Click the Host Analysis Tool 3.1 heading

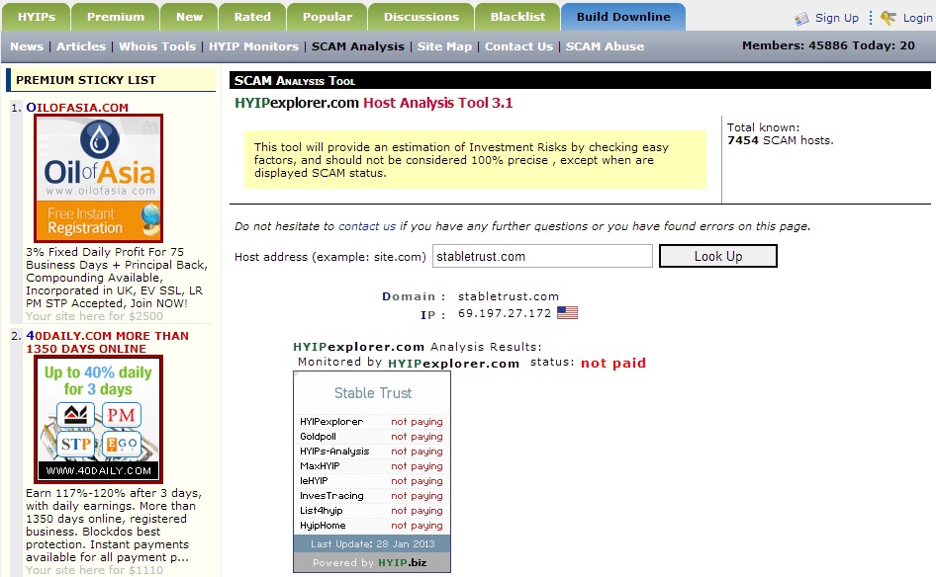437,103
